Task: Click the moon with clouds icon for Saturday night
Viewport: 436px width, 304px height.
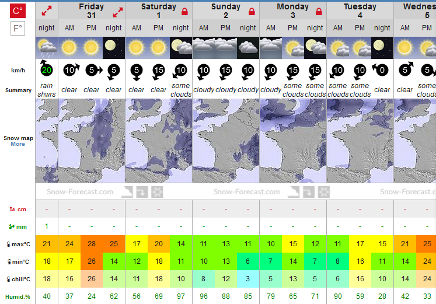Action: pyautogui.click(x=181, y=48)
